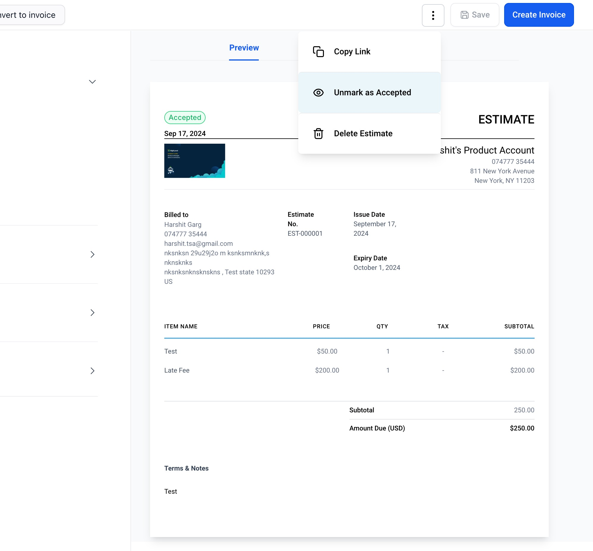Click the harshit.tsa@gmail.com email text
The image size is (593, 551).
pyautogui.click(x=198, y=243)
